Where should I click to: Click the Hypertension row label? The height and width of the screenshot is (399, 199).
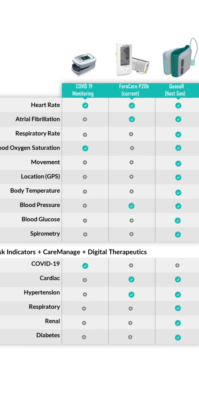click(x=42, y=292)
